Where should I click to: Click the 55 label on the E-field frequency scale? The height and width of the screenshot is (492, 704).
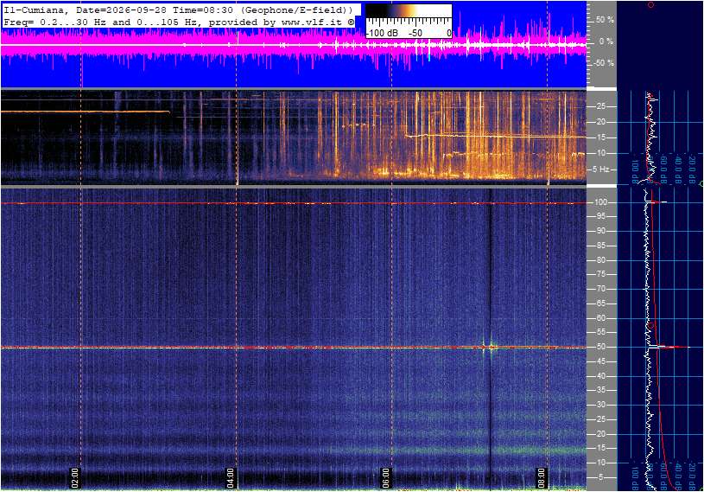[600, 332]
